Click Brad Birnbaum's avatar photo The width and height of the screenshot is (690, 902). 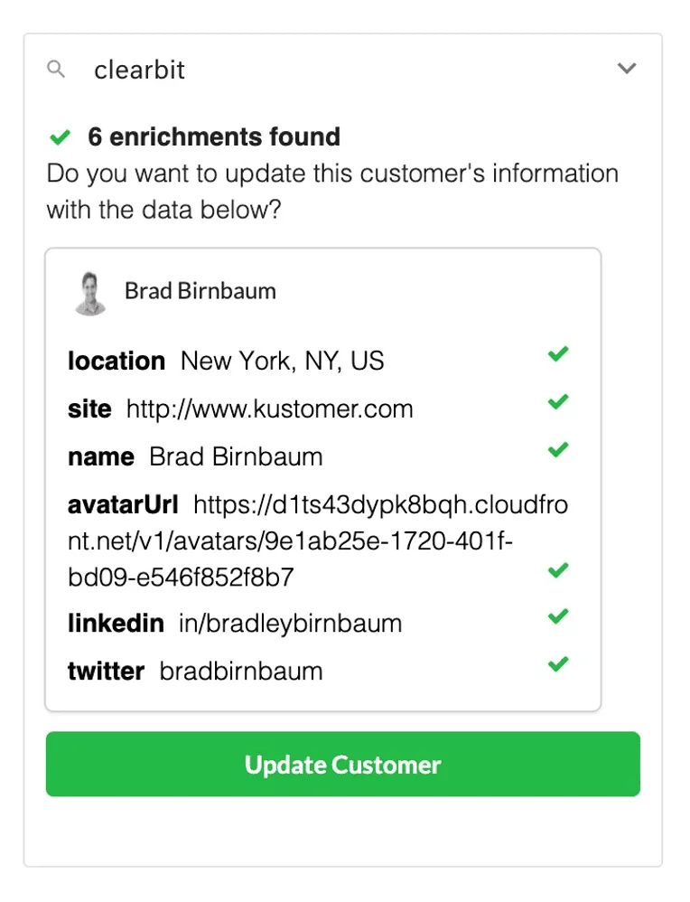pyautogui.click(x=90, y=292)
